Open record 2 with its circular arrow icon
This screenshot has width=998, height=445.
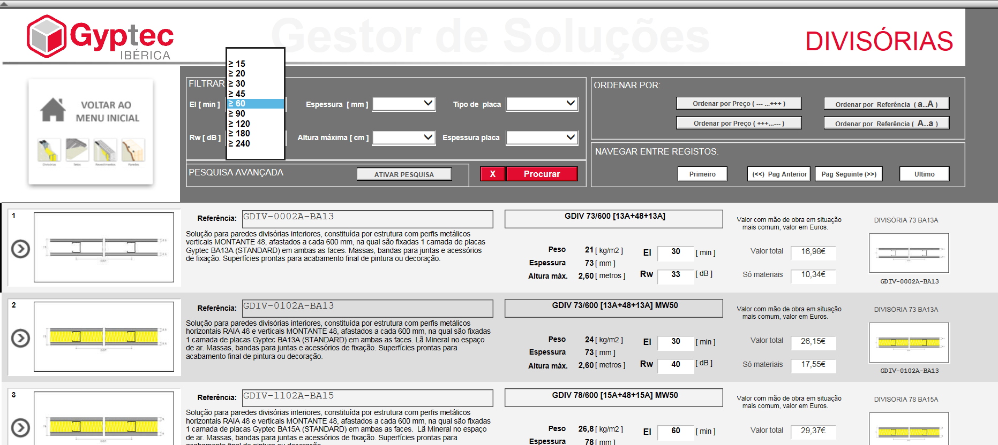[20, 338]
